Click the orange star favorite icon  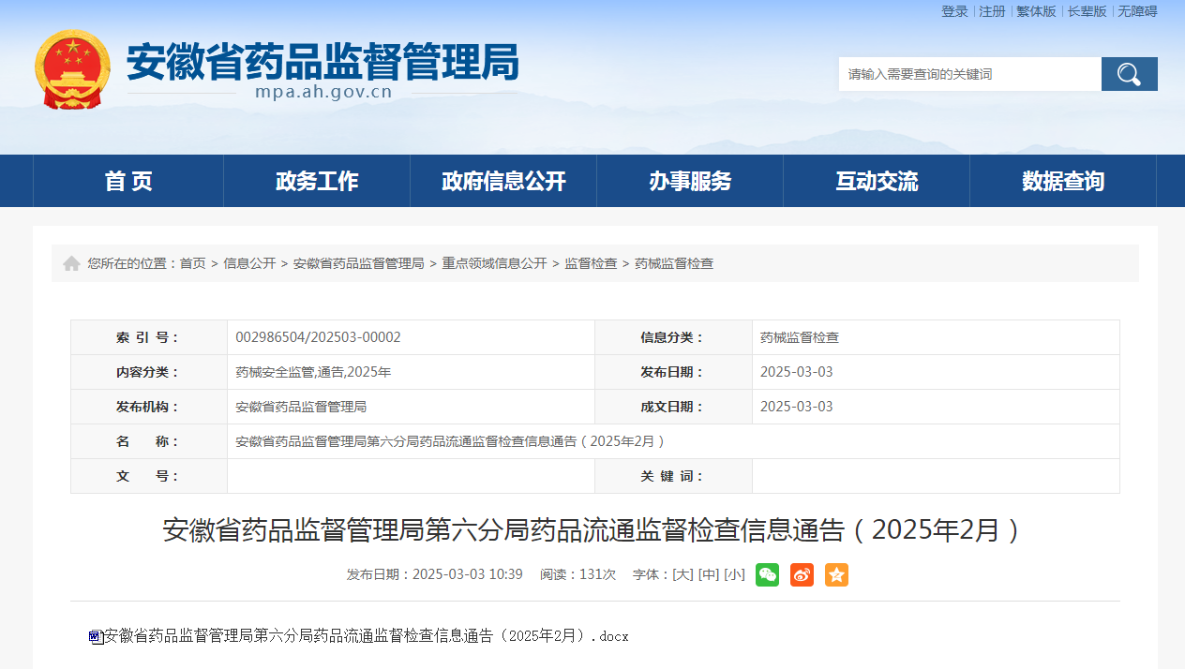pyautogui.click(x=836, y=574)
